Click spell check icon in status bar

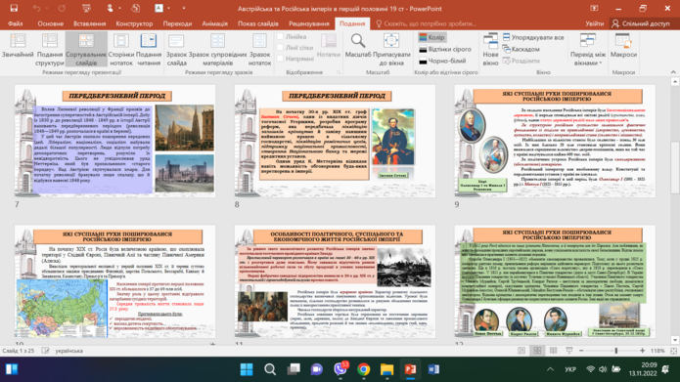(45, 351)
